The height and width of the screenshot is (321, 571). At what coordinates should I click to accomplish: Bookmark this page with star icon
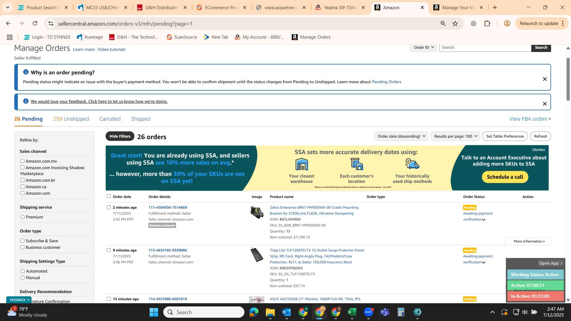point(455,23)
